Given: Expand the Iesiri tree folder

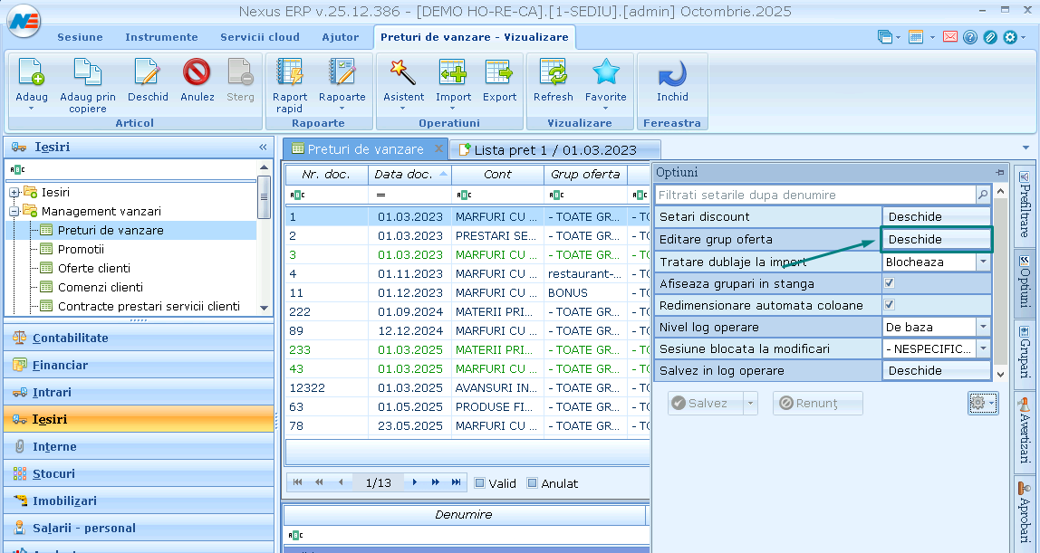Looking at the screenshot, I should tap(15, 192).
